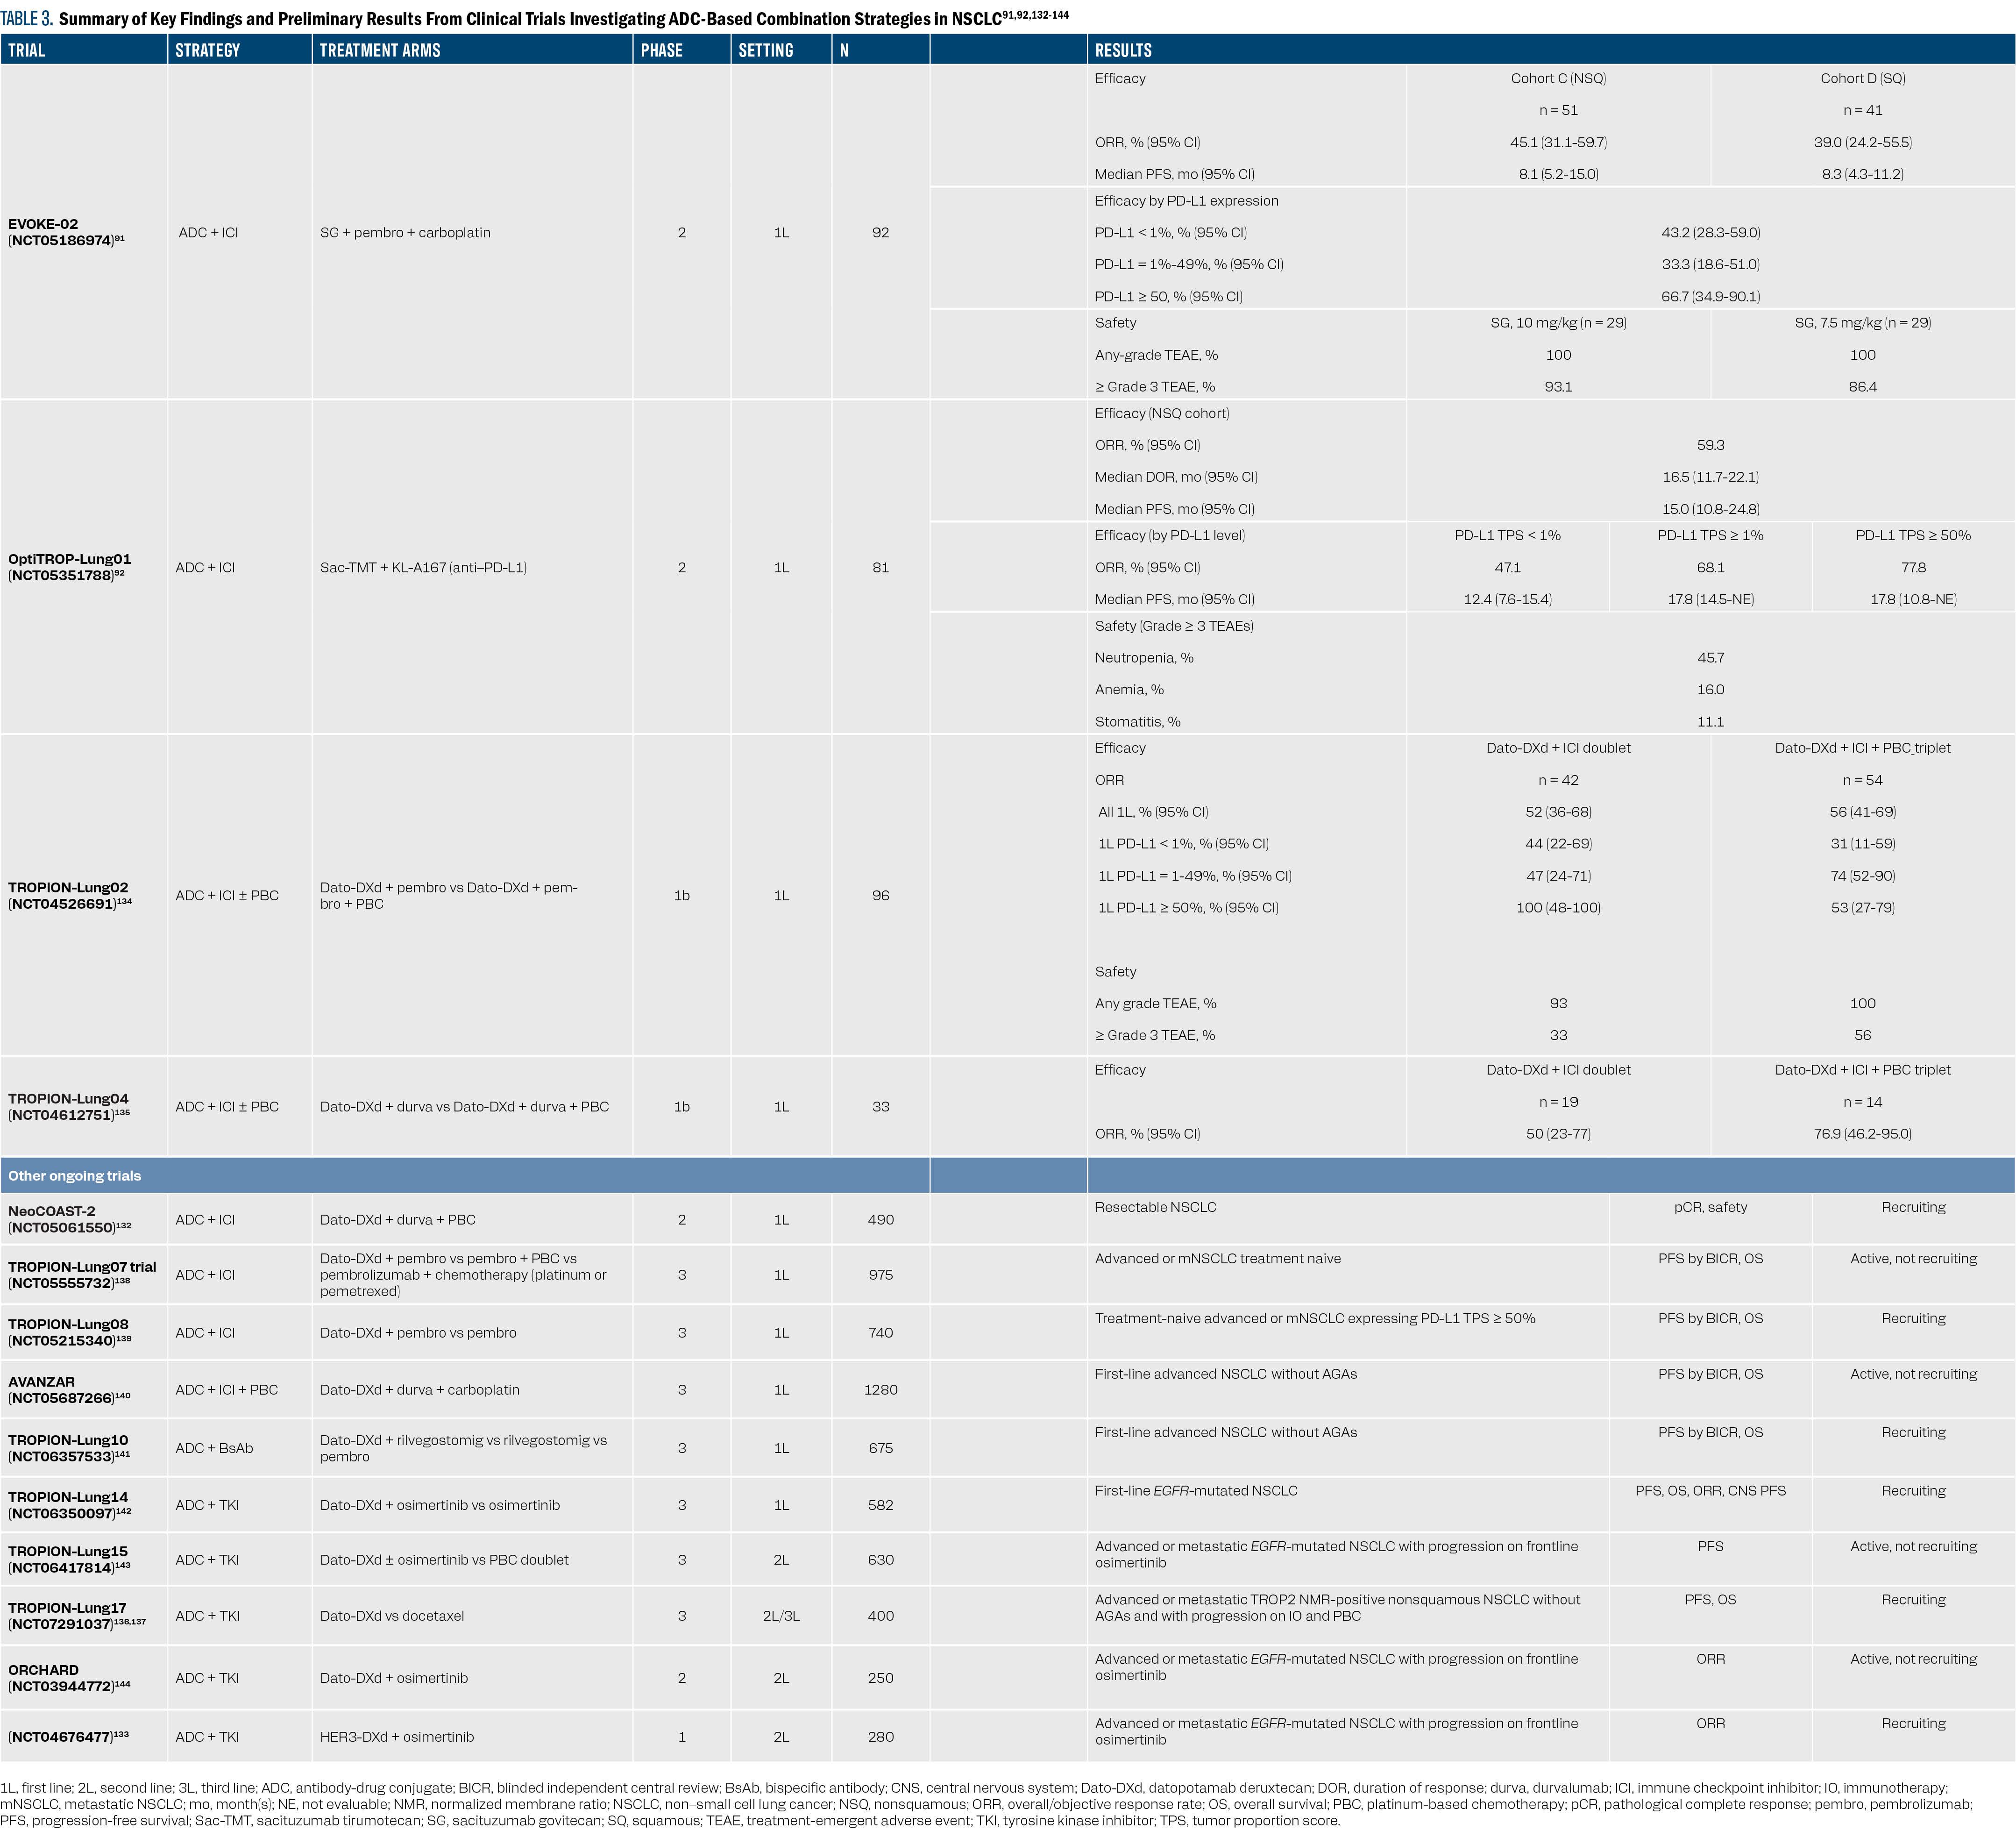This screenshot has width=2016, height=1830.
Task: Click the STRATEGY column header
Action: coord(208,50)
